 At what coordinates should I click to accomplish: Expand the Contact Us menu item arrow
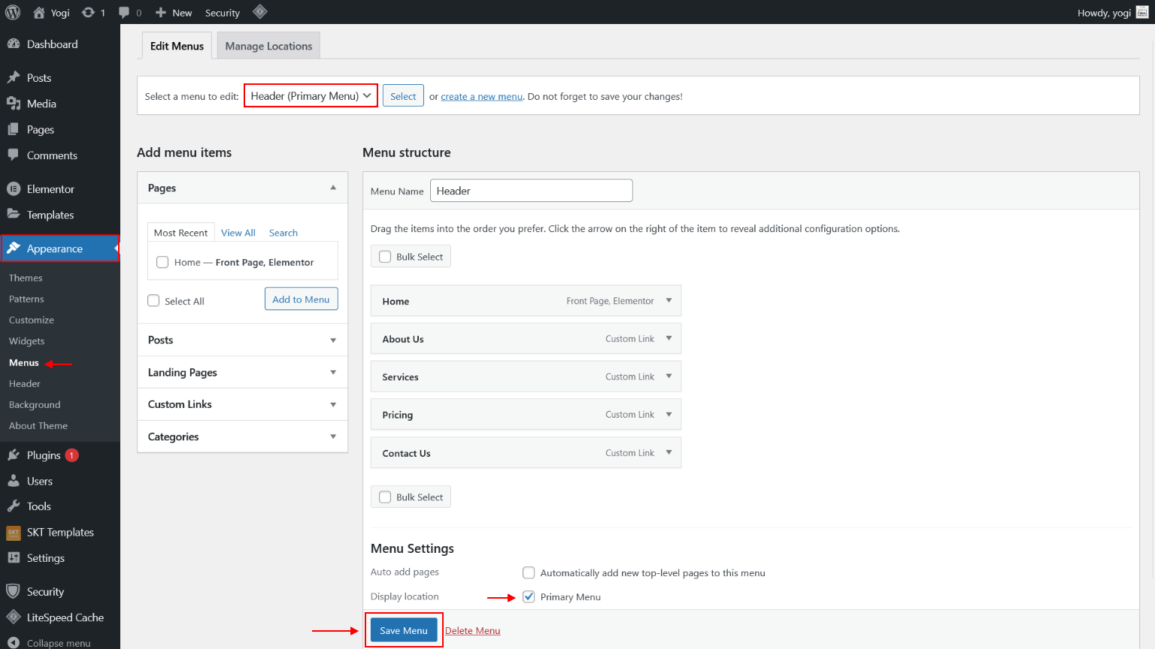(x=668, y=452)
